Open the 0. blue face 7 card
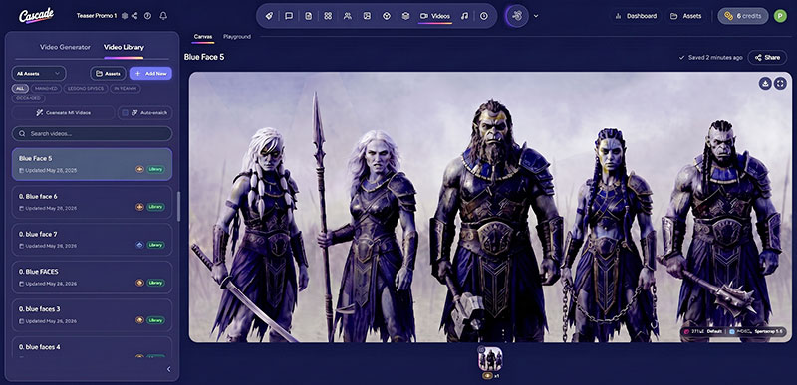 (x=92, y=240)
